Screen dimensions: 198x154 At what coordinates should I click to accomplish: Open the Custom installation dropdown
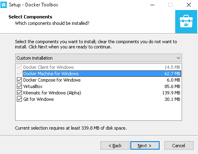[98, 58]
